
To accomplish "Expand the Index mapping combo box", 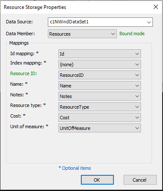I will point(99,65).
